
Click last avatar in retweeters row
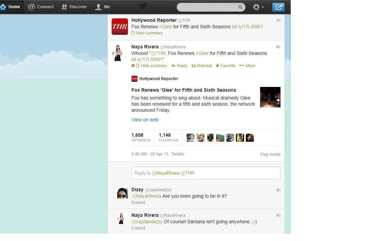[x=250, y=137]
